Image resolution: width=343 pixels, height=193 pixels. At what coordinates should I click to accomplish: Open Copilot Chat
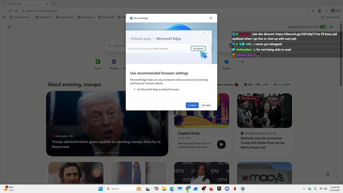click(336, 11)
